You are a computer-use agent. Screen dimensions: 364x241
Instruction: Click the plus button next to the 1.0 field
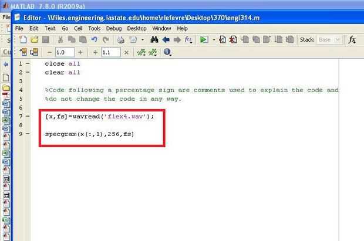point(80,52)
